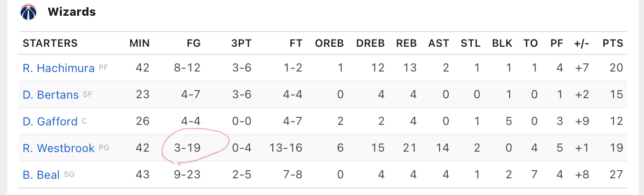Click the Wizards team name heading
Screen dimensions: 644x195
point(72,12)
